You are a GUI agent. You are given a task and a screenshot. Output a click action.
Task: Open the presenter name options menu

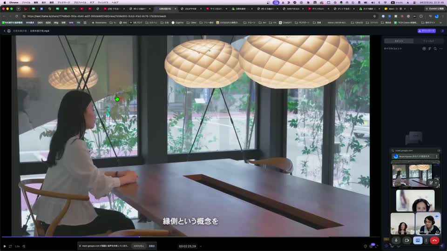436,156
